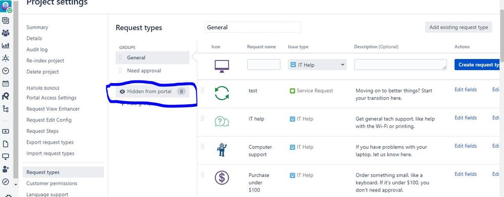
Task: Open Language support settings
Action: [47, 194]
